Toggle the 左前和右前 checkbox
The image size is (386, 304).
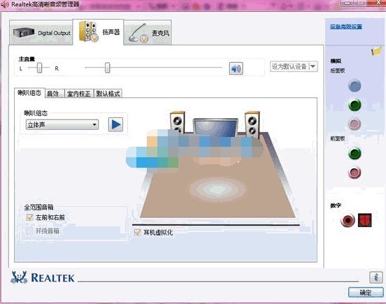(29, 217)
